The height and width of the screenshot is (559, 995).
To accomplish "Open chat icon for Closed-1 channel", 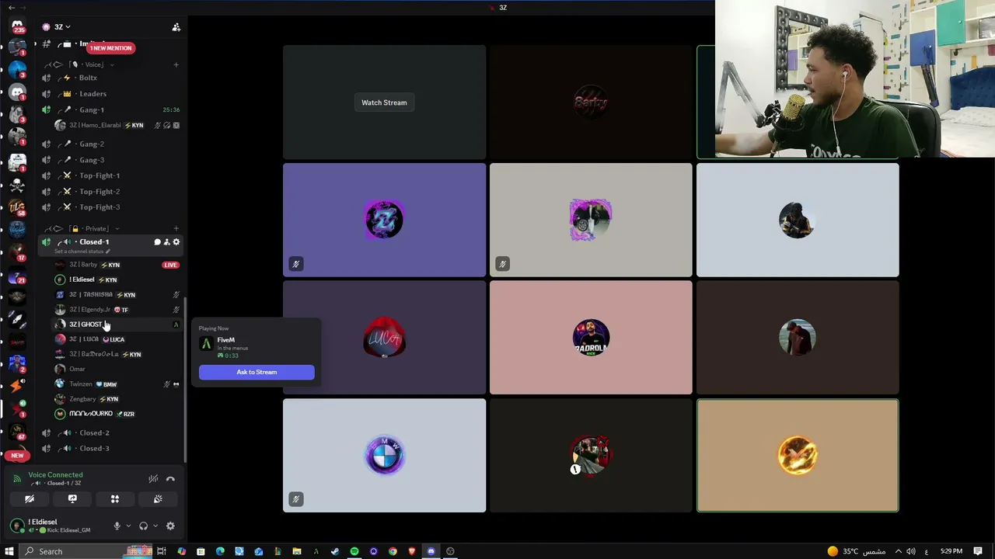I will coord(157,242).
